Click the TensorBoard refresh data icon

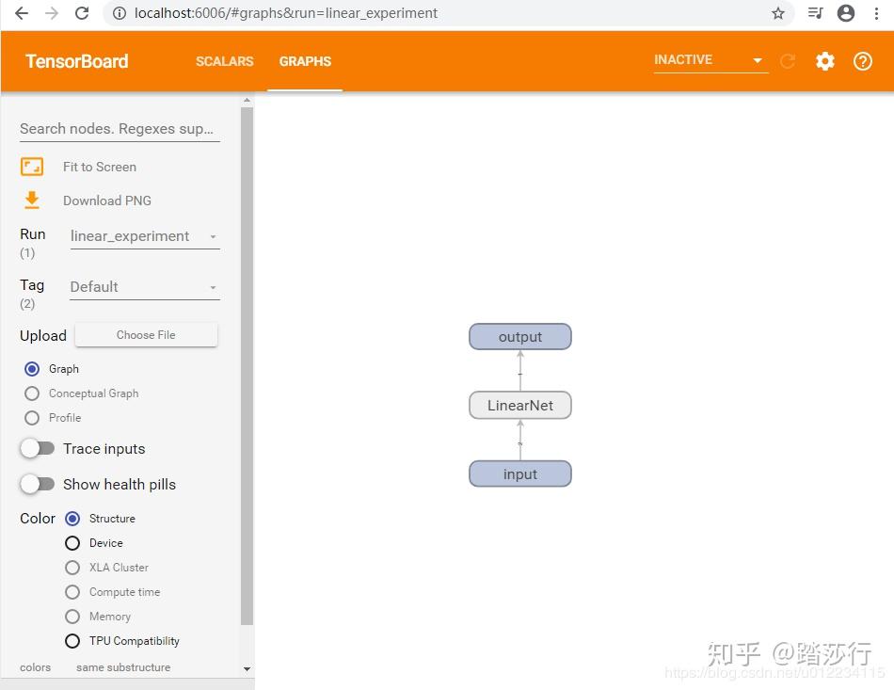(788, 60)
